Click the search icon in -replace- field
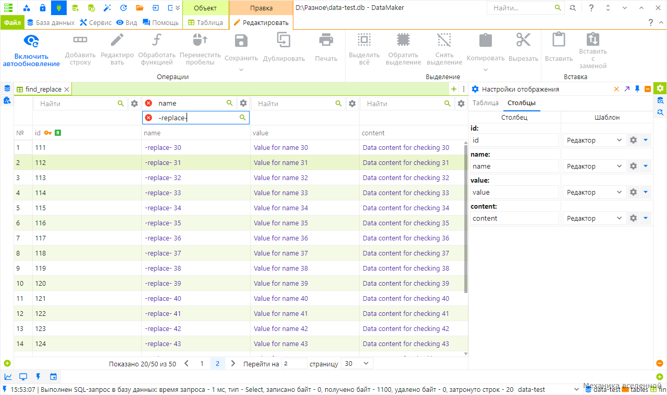 pos(242,118)
